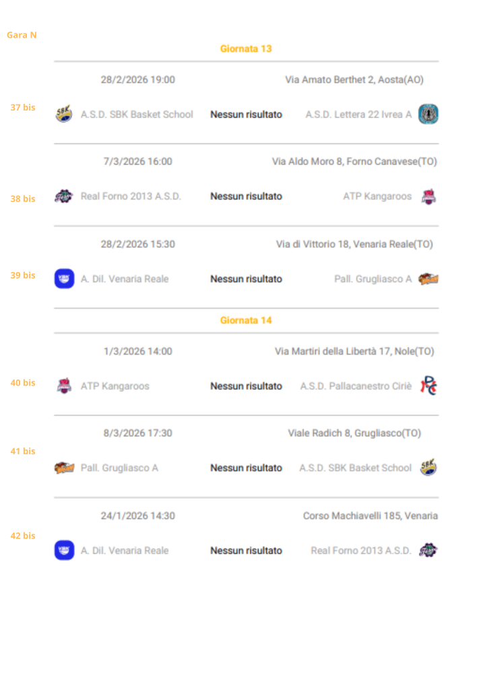This screenshot has width=485, height=674.
Task: Click Nessun risultato for the 1/3/2026 match
Action: pos(246,386)
